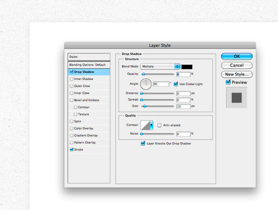The height and width of the screenshot is (210, 278).
Task: Open the Styles list header
Action: click(x=89, y=57)
